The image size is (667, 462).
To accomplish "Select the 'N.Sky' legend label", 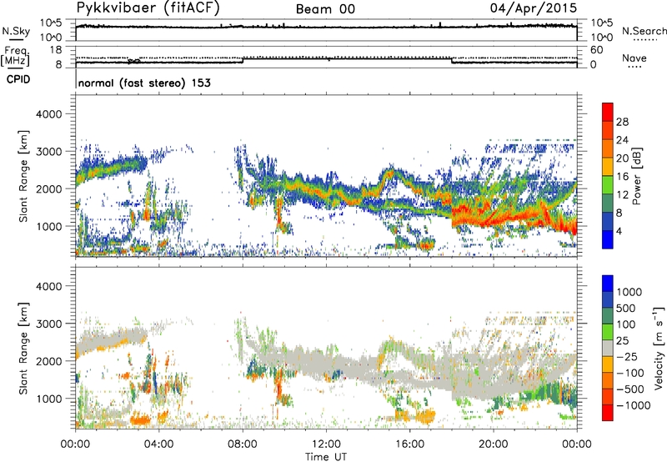I will [x=16, y=31].
